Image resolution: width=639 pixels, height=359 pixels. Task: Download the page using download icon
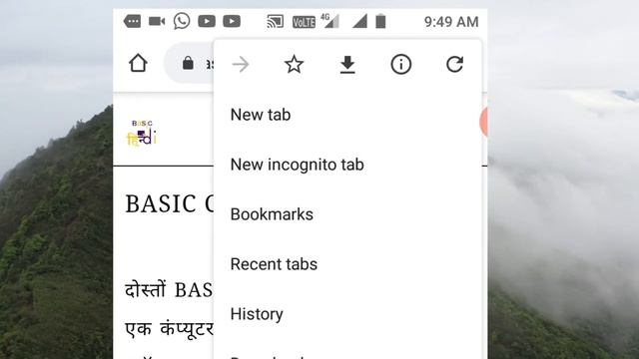(347, 65)
